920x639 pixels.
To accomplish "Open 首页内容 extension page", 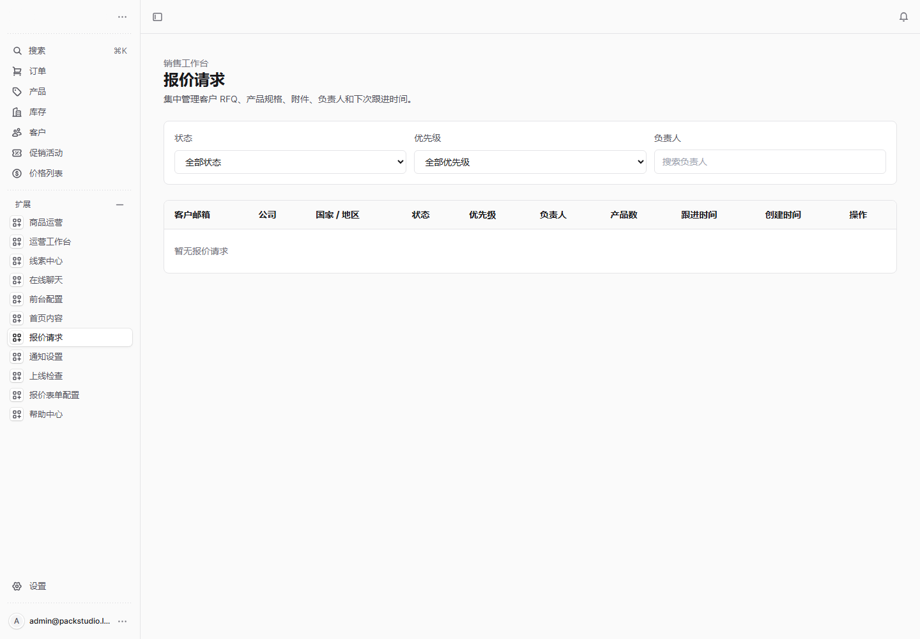I will [x=70, y=318].
